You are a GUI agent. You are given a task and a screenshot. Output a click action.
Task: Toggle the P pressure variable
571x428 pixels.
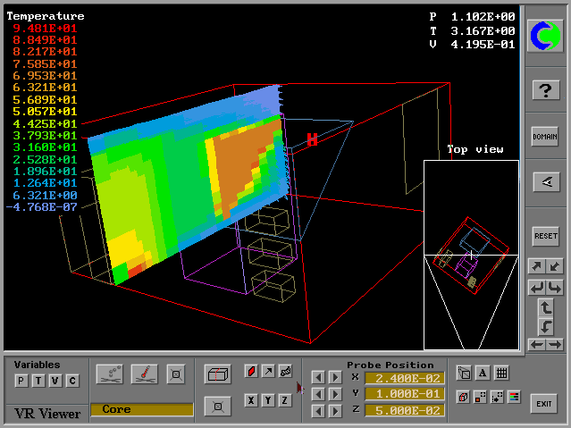(21, 382)
